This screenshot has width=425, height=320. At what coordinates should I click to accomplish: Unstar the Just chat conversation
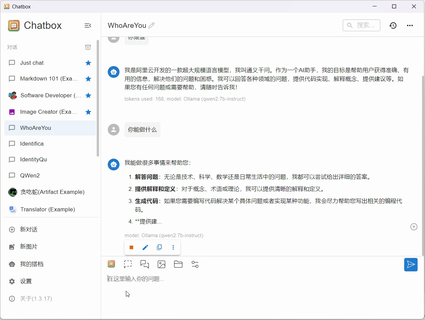pyautogui.click(x=88, y=63)
